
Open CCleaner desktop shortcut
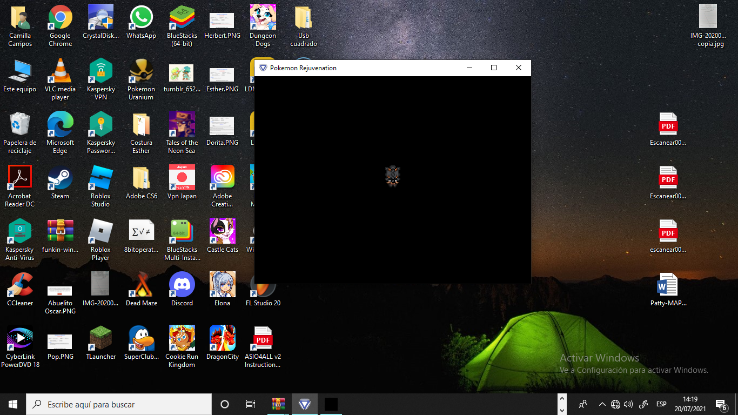pos(20,285)
